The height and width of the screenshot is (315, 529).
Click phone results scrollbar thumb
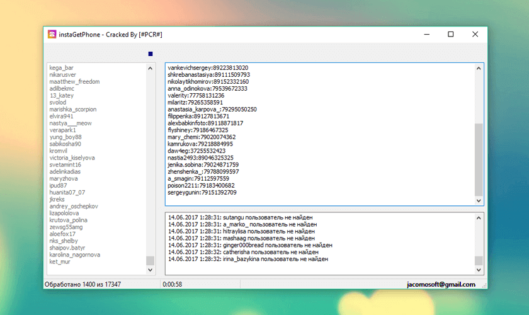tap(479, 159)
